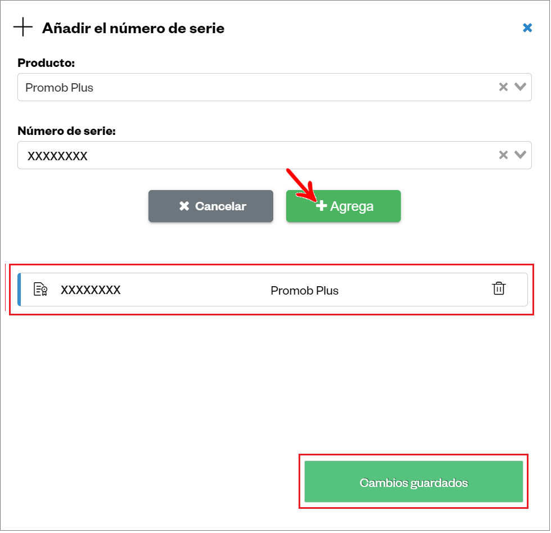Clear the Producto field selection
Screen dimensions: 551x533
pyautogui.click(x=503, y=87)
